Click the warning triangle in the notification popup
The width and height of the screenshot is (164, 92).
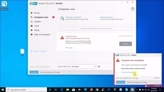[118, 60]
